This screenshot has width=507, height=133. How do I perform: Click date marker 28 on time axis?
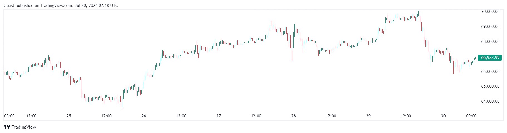293,116
